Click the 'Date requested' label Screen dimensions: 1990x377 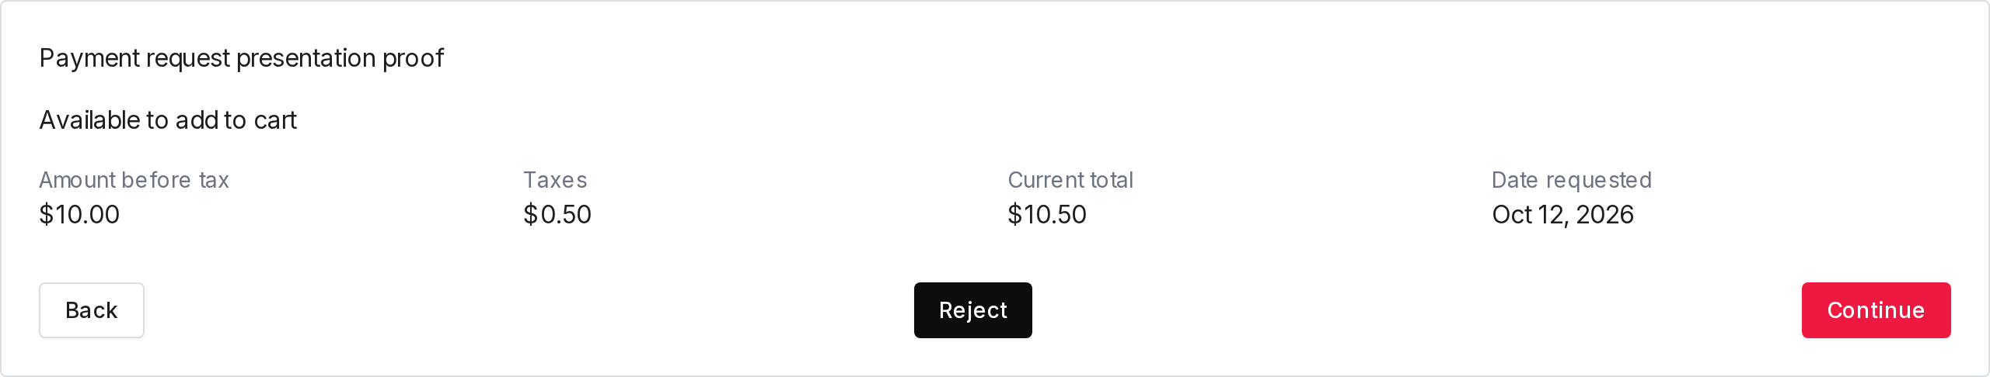coord(1572,180)
